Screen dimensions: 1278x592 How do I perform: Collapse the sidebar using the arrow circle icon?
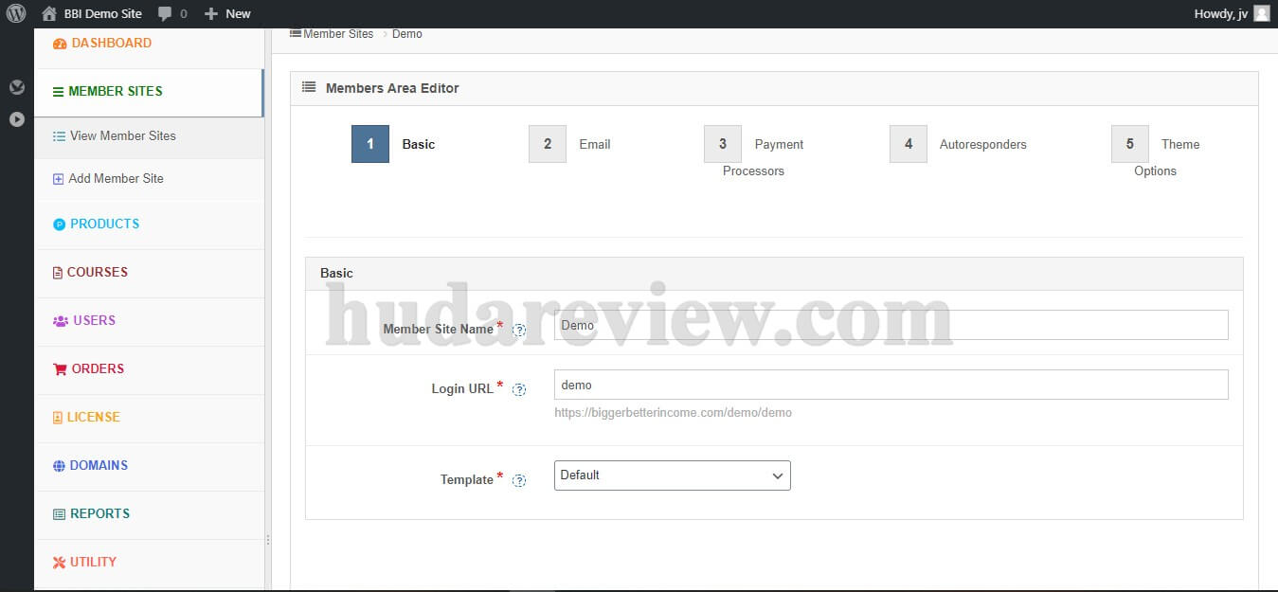point(16,118)
